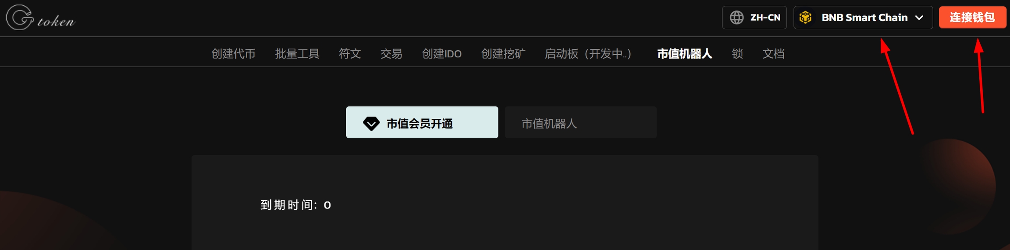The image size is (1010, 250).
Task: Expand the BNB Smart Chain chevron
Action: [919, 17]
